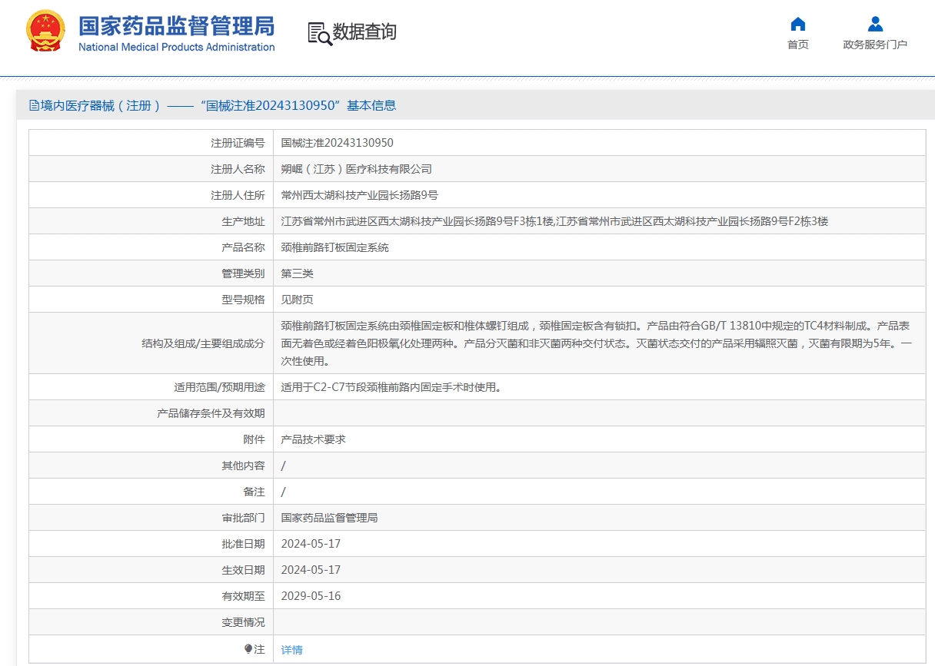Click the national emblem logo
935x666 pixels.
click(46, 31)
